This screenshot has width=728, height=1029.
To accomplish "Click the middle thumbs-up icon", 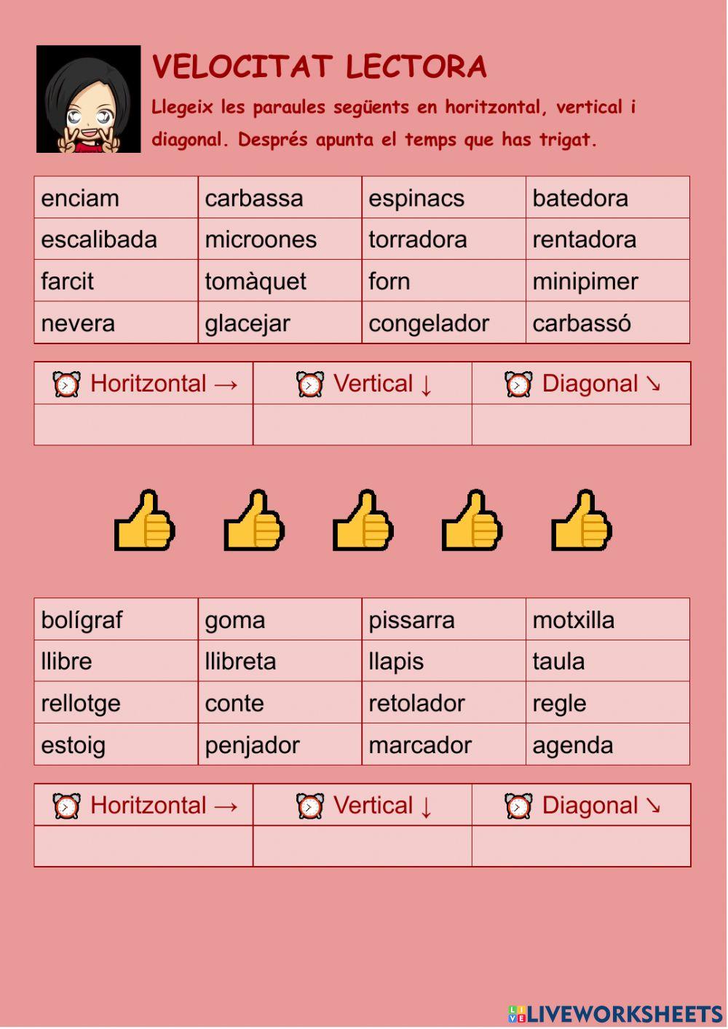I will point(363,520).
